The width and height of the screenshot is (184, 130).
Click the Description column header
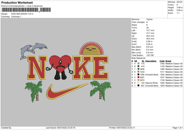coord(151,61)
